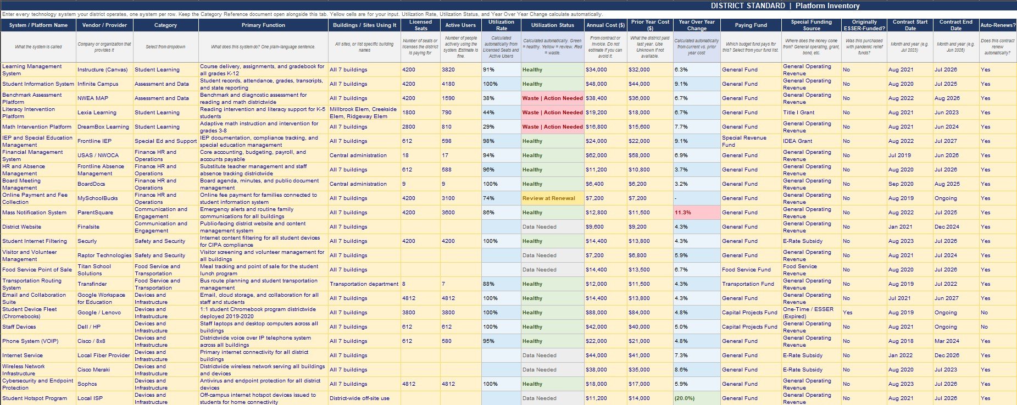The width and height of the screenshot is (1017, 405).
Task: Select the '$62,000' annual cost cell
Action: [605, 156]
